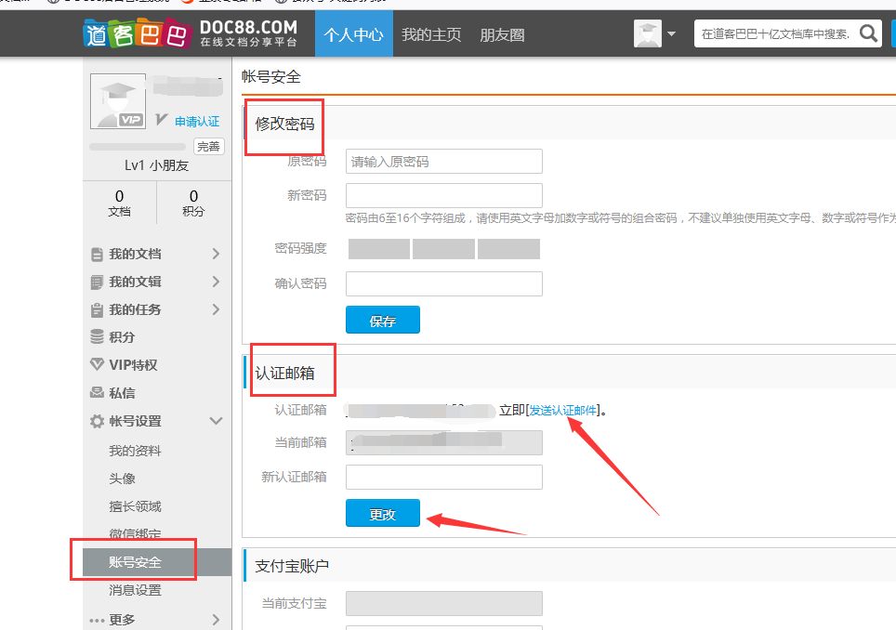Click the search magnifier icon

(x=869, y=34)
